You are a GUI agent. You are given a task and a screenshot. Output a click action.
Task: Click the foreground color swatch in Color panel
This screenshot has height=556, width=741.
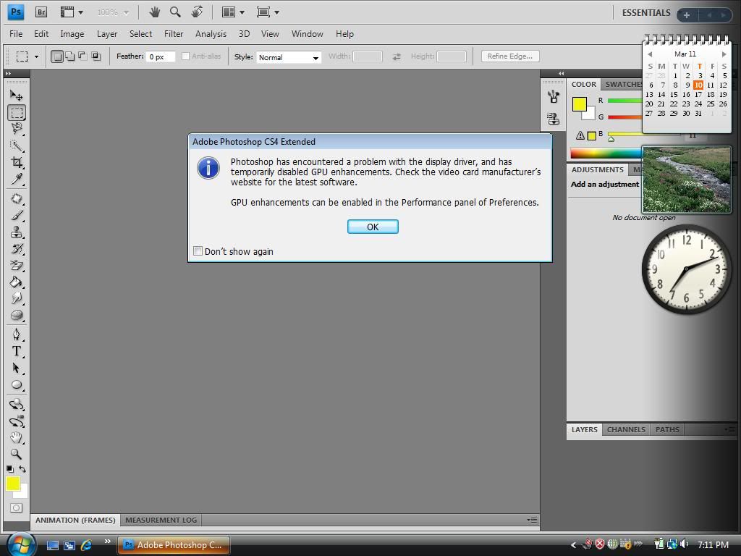(579, 104)
